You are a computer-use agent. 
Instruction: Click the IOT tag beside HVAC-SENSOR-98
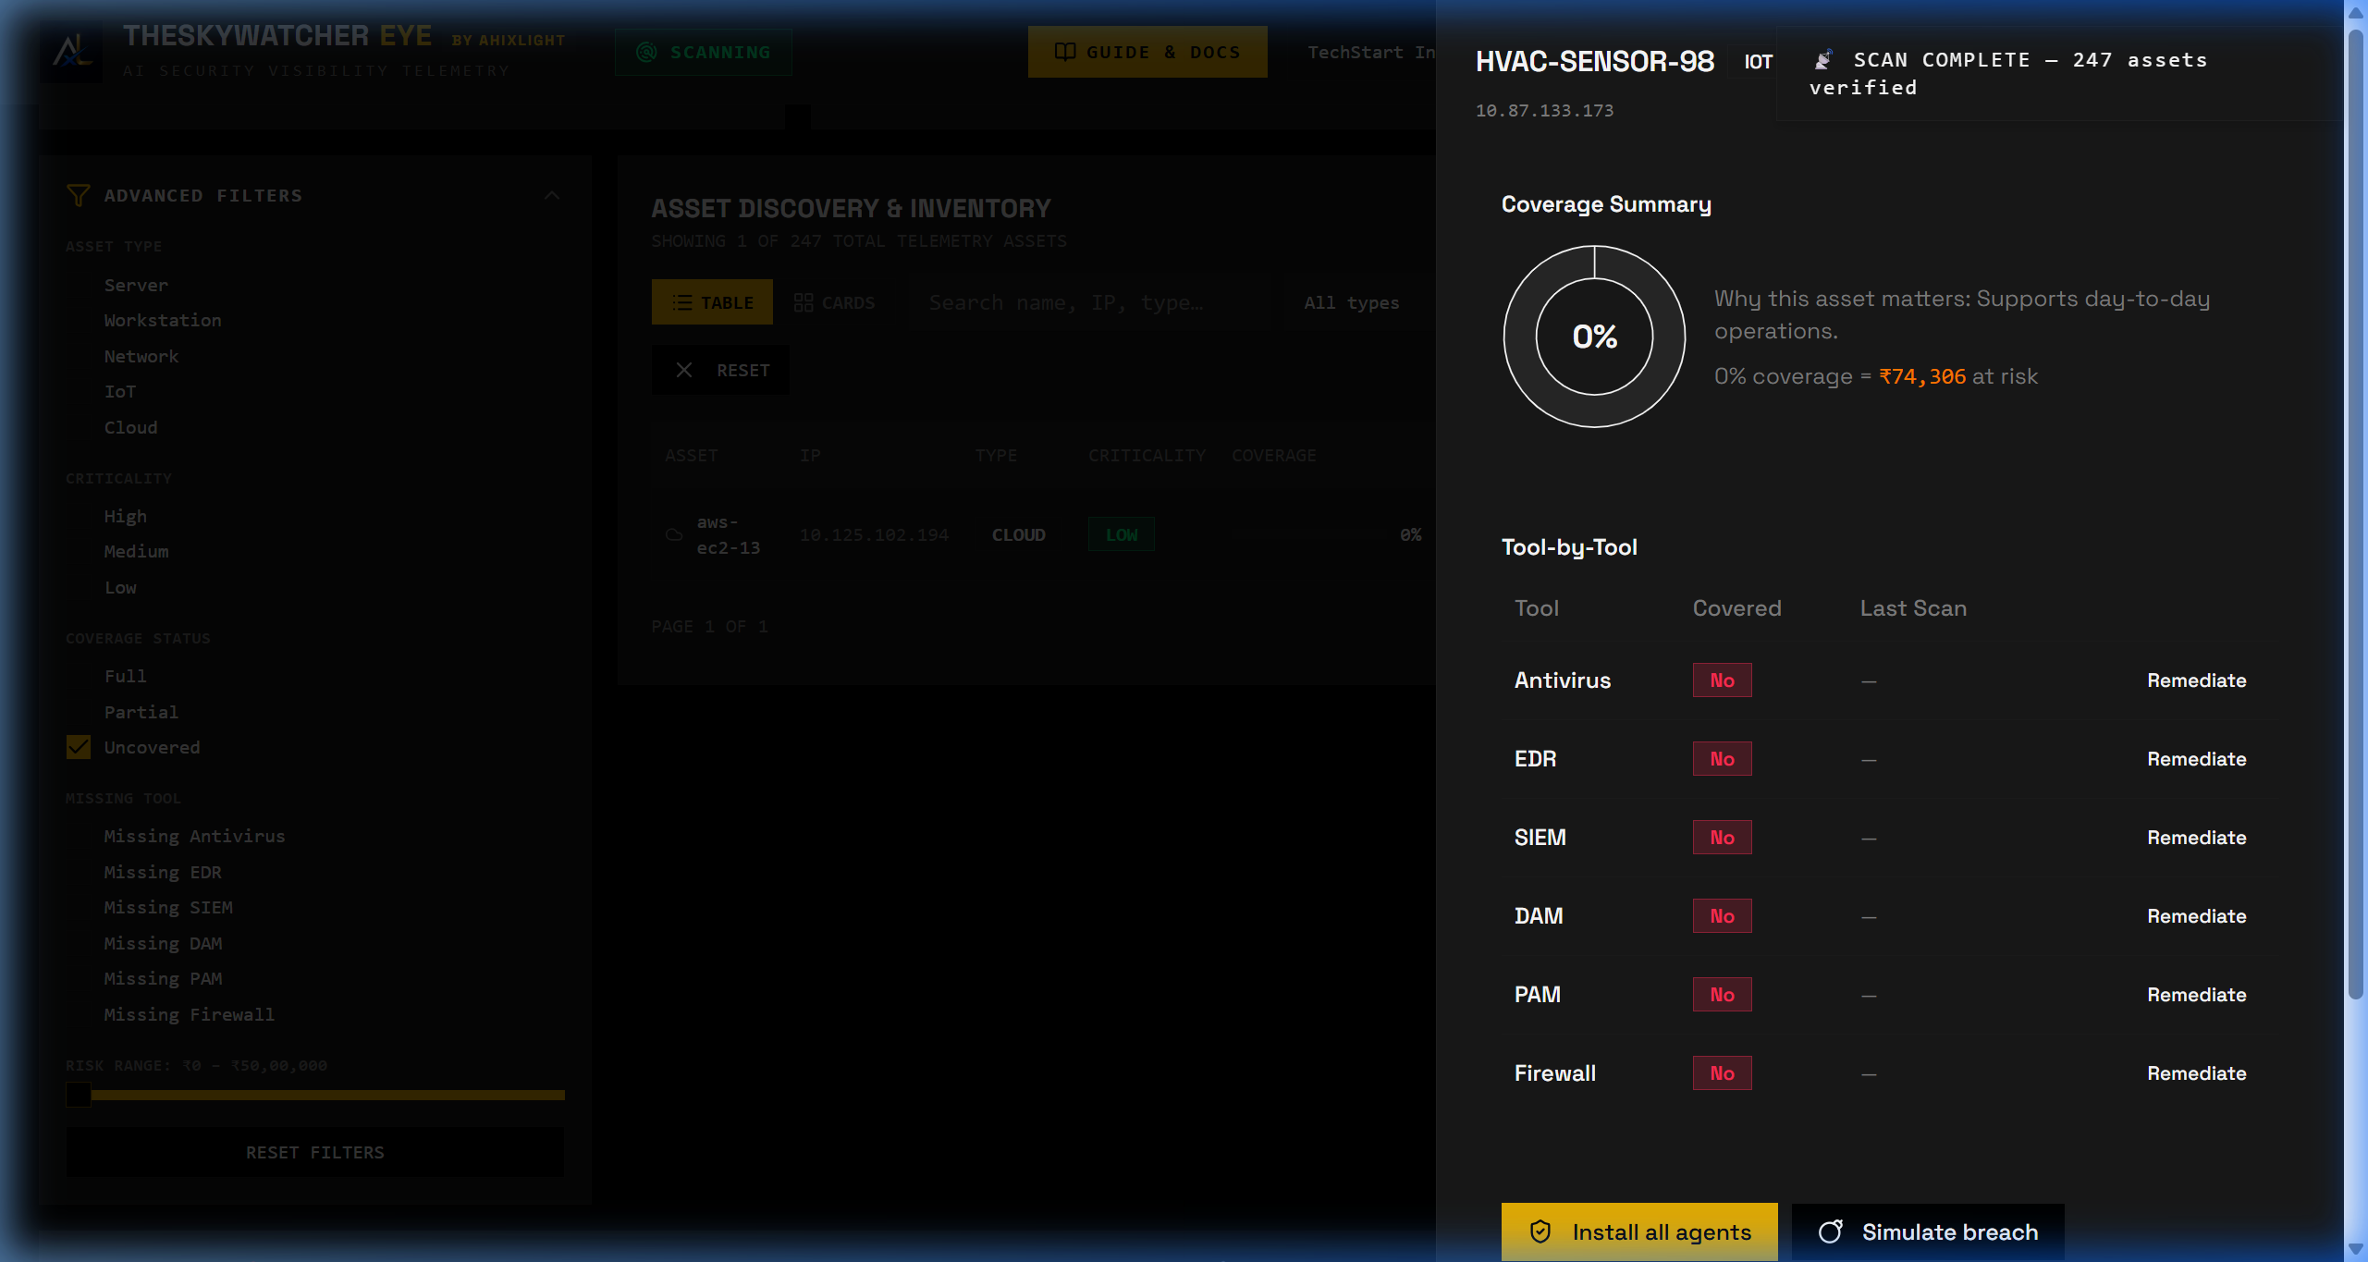[1758, 61]
